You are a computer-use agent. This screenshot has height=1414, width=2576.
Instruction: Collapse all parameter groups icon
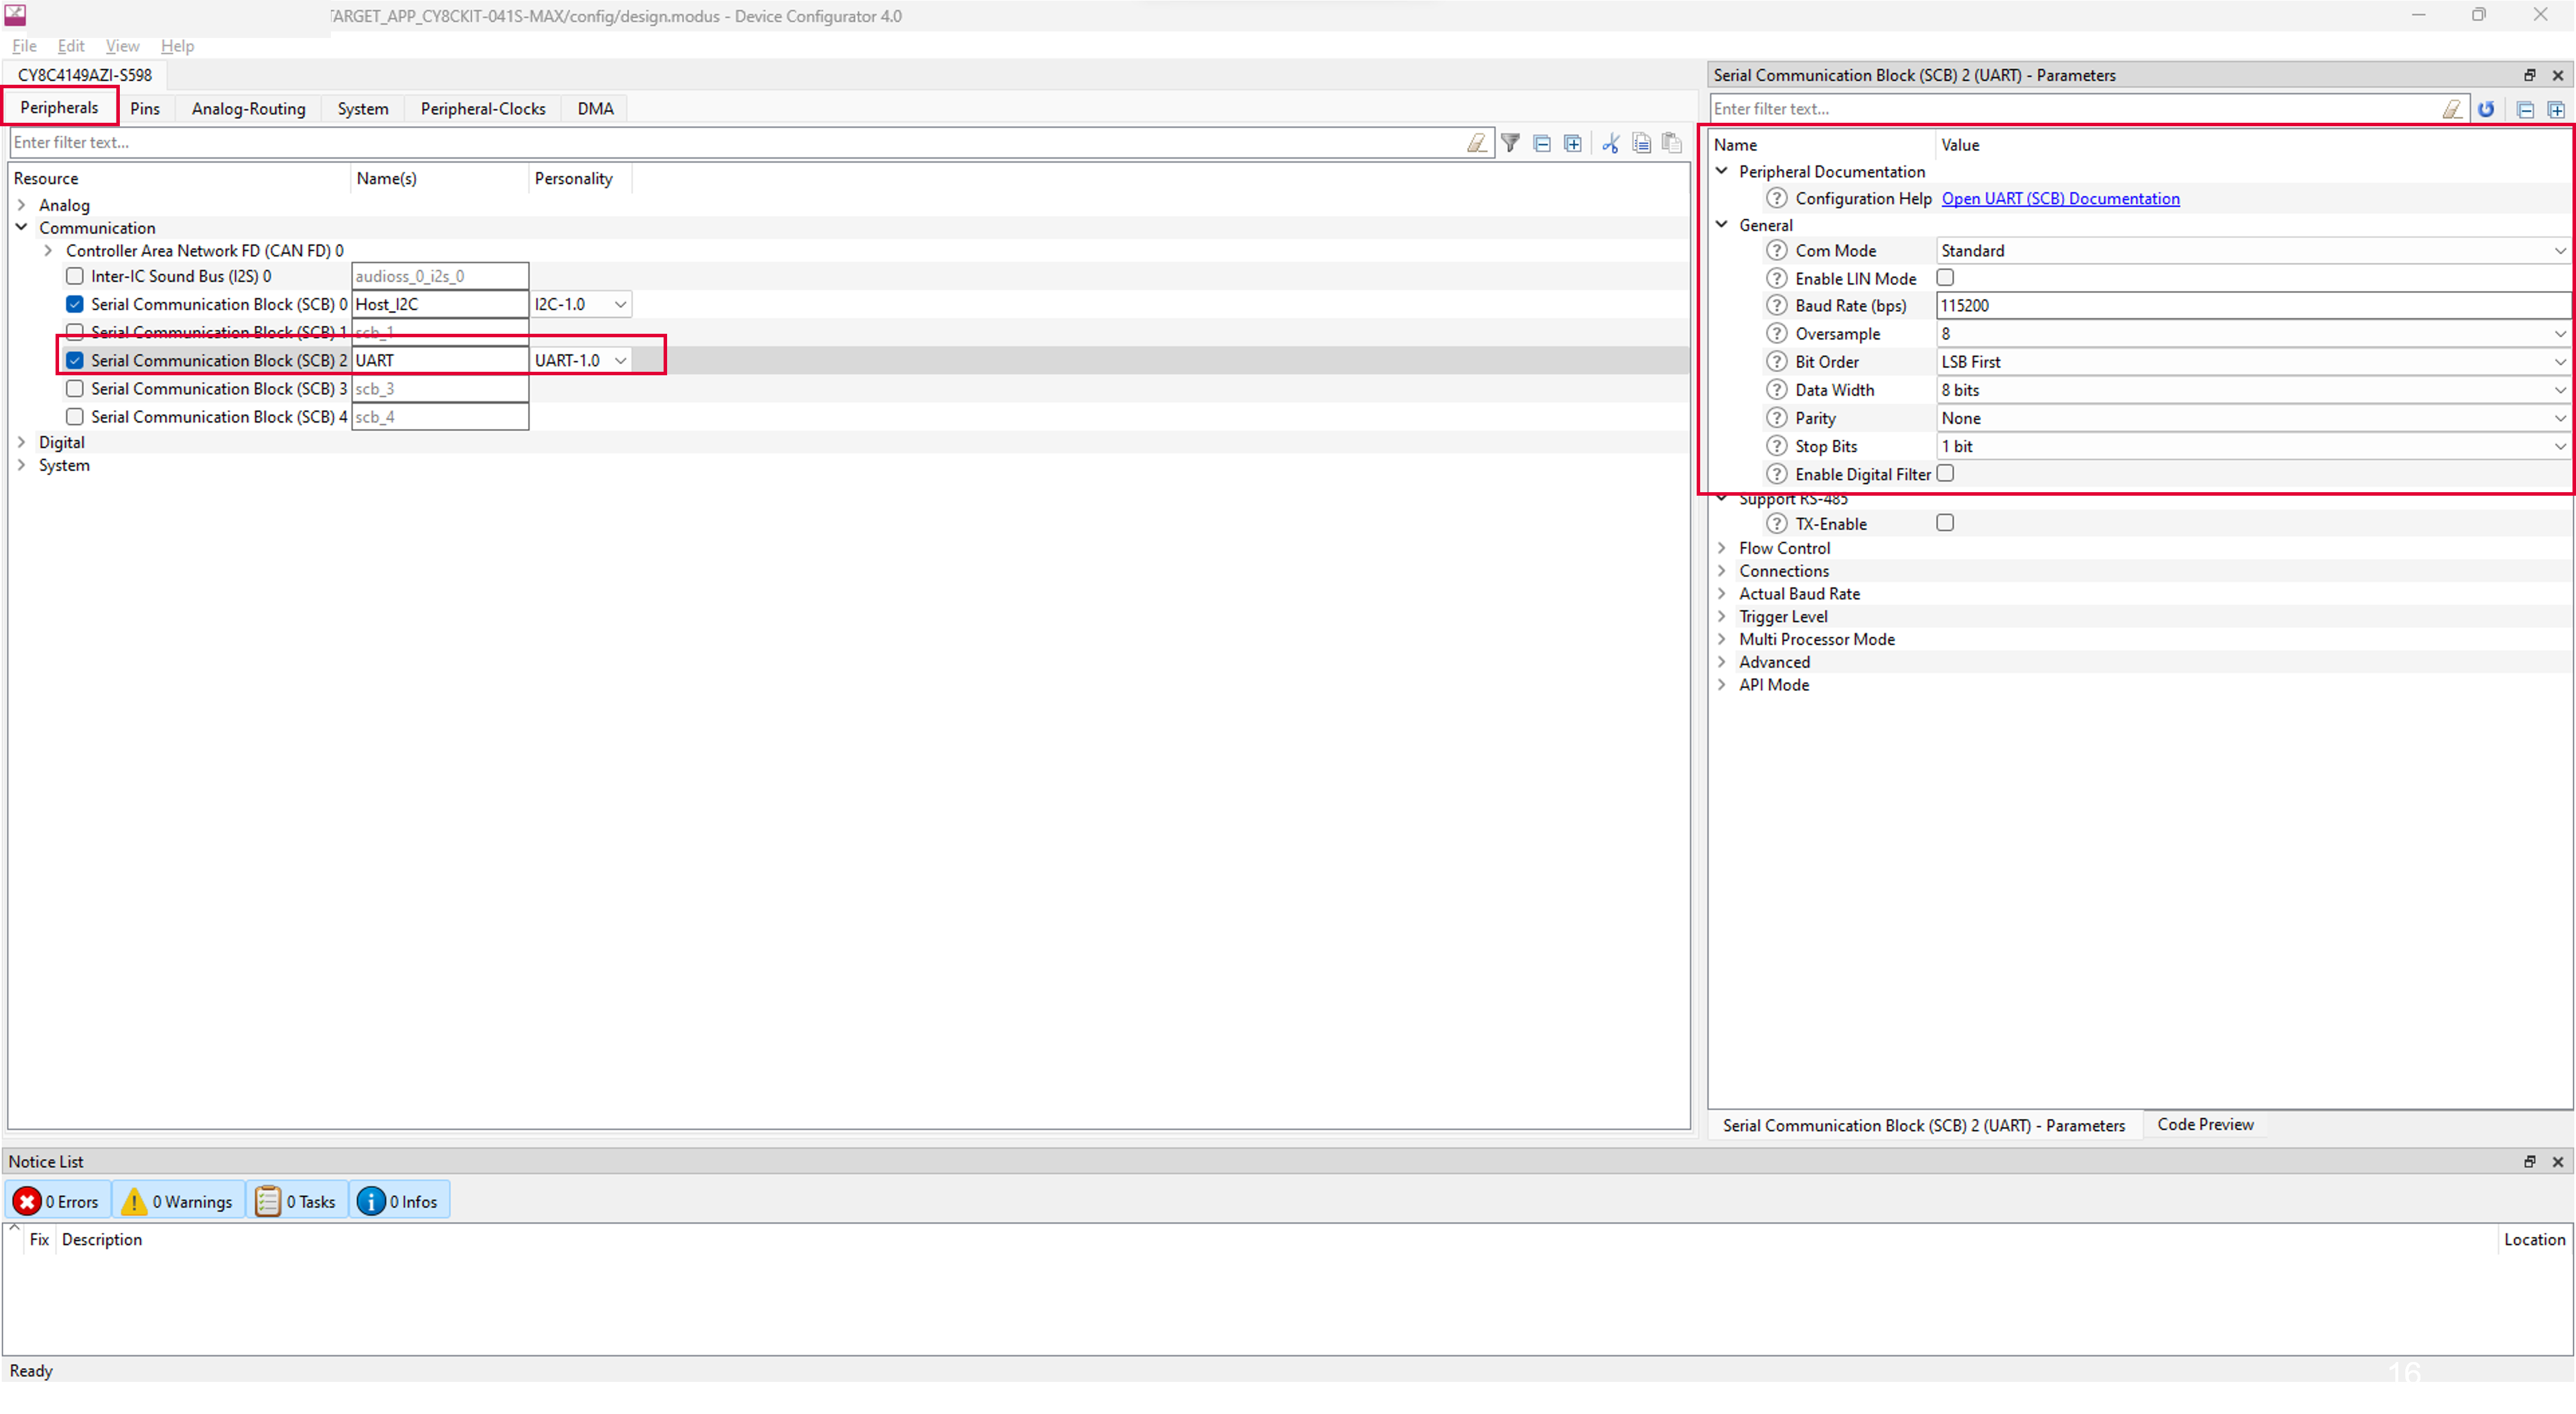[2525, 109]
